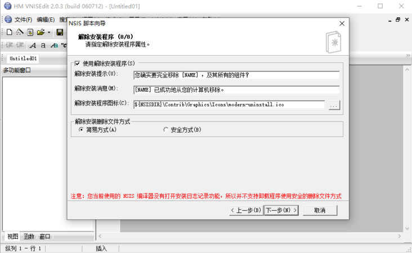Click the toggle case Aa icon
The height and width of the screenshot is (253, 412).
pos(54,46)
